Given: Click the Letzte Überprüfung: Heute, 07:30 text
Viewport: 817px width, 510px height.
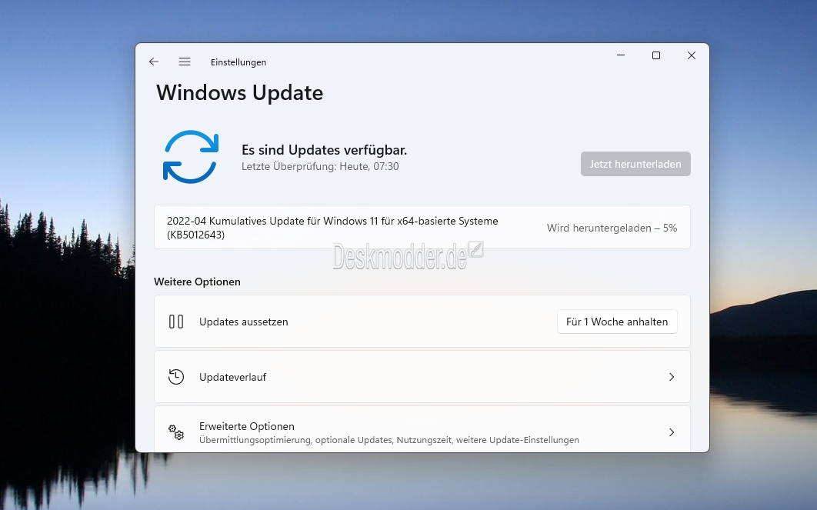Looking at the screenshot, I should 320,167.
